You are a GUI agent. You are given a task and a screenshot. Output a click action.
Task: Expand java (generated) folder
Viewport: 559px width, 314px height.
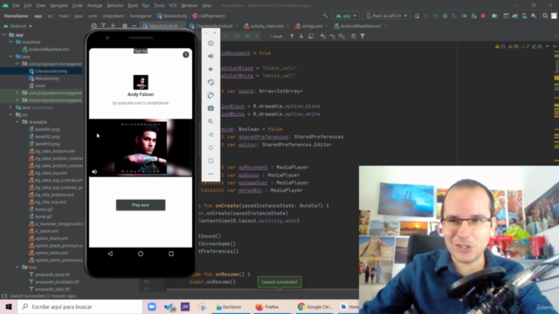(10, 107)
